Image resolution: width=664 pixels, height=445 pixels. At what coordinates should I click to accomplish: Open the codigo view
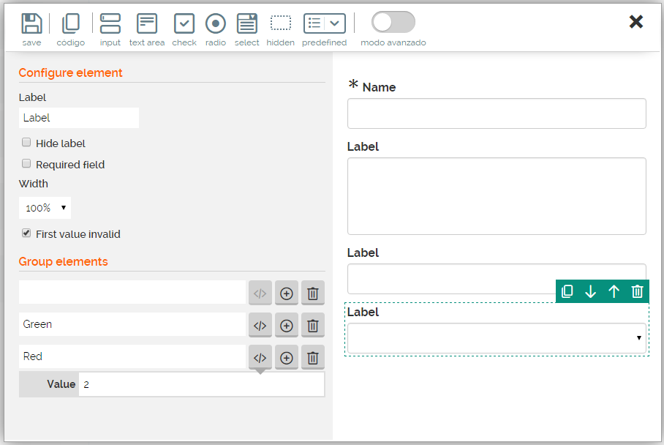[71, 24]
